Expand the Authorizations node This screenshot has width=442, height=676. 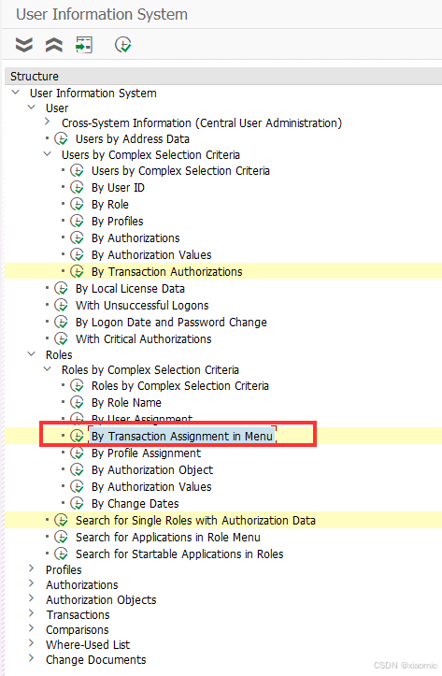(x=32, y=583)
